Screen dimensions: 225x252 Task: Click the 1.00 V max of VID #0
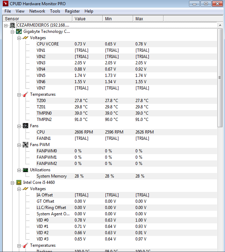(141, 220)
